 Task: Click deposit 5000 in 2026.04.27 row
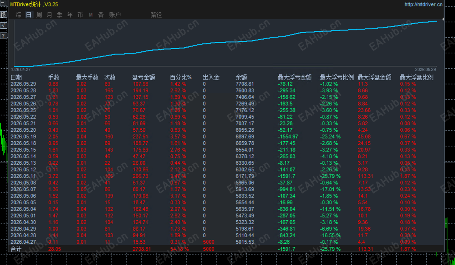(x=209, y=242)
